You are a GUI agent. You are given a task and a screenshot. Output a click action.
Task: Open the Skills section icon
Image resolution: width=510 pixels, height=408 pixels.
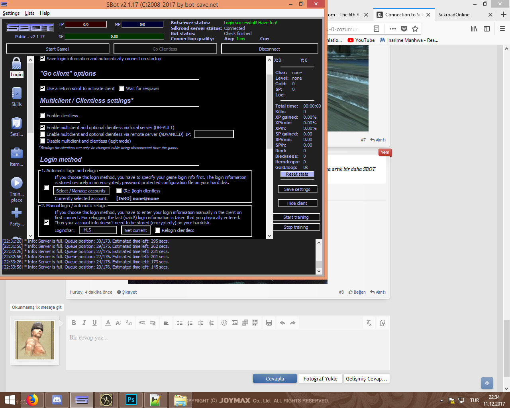[16, 94]
